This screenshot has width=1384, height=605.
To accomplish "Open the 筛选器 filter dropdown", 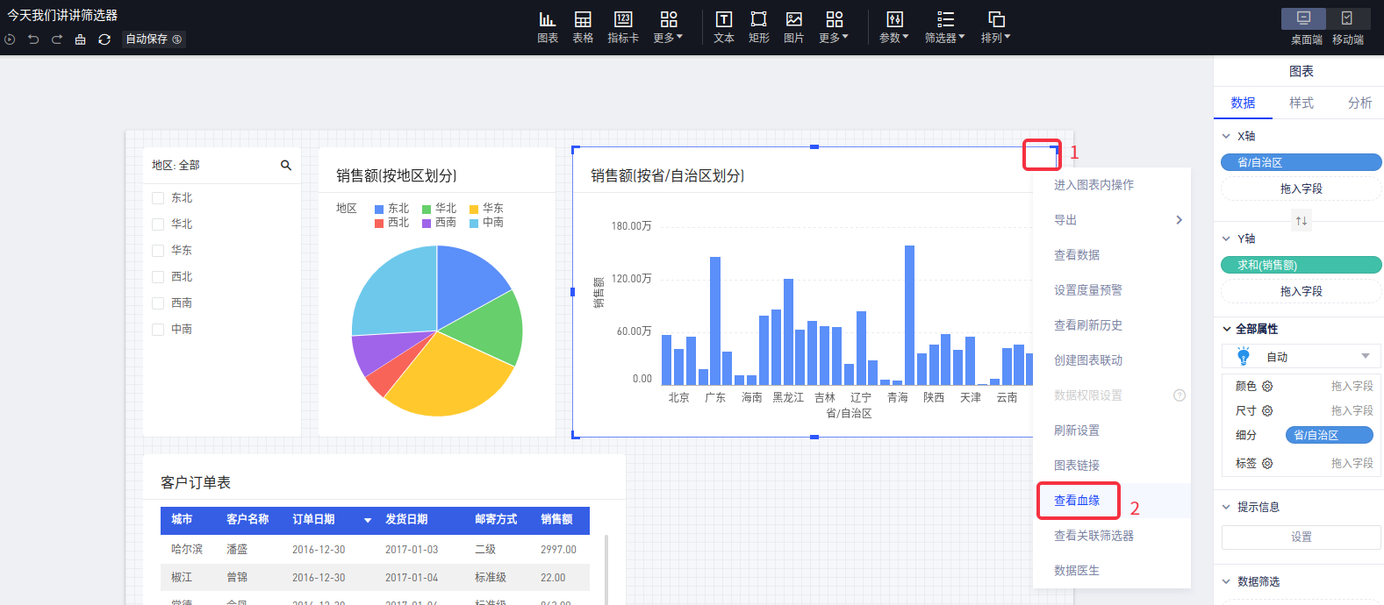I will pyautogui.click(x=944, y=26).
